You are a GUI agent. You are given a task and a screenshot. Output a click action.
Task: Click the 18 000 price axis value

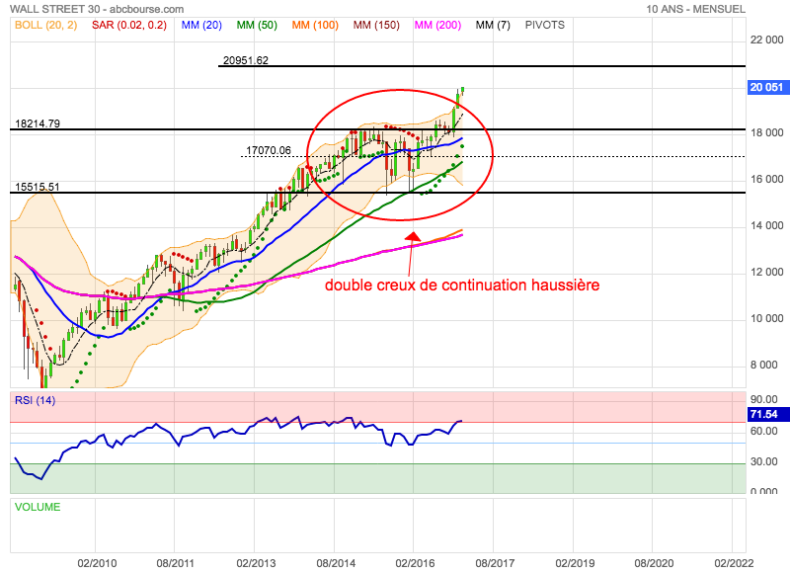tap(767, 132)
